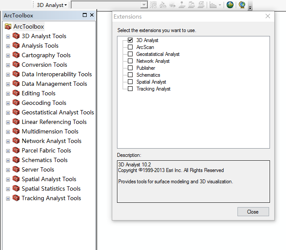The image size is (286, 250).
Task: Click the Conversion Tools toolbox icon
Action: [x=16, y=65]
